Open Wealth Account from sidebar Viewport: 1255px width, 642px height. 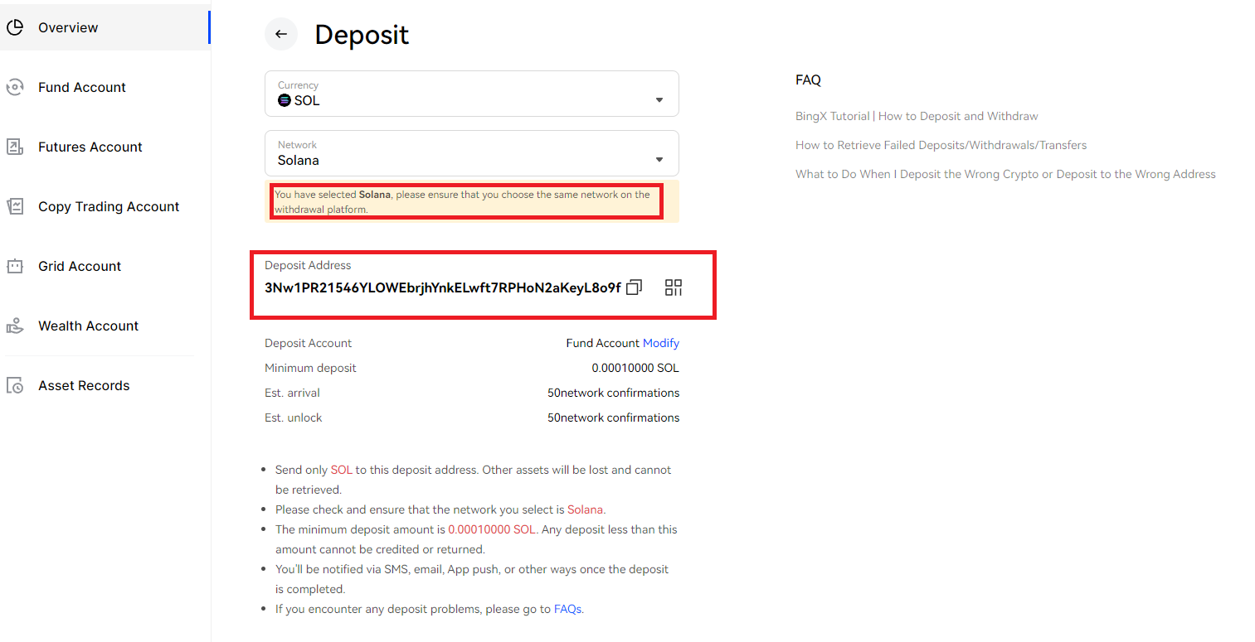tap(88, 326)
